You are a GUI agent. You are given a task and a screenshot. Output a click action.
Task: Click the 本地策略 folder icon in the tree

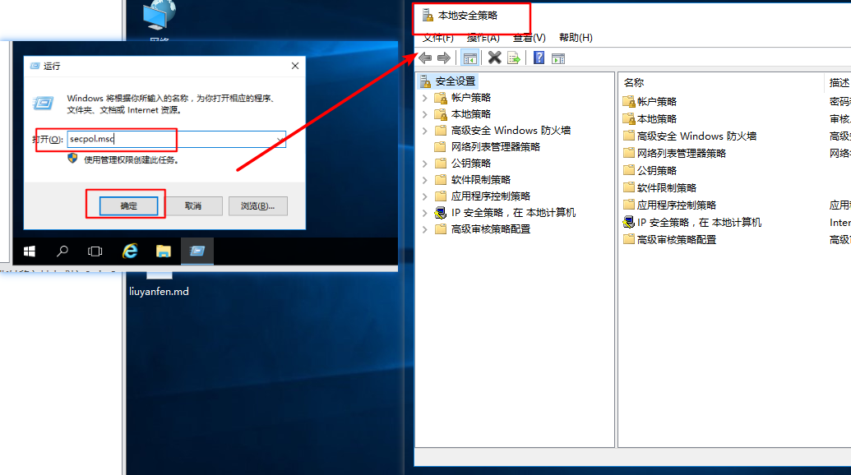tap(441, 114)
